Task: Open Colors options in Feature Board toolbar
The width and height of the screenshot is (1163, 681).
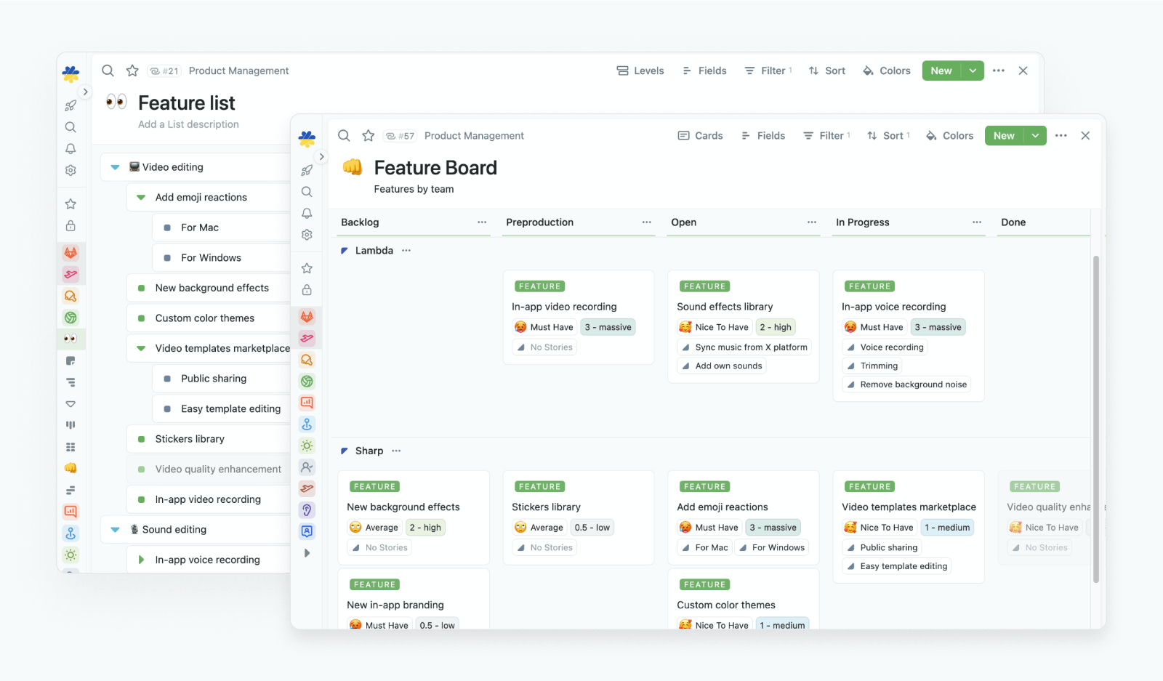Action: (949, 136)
